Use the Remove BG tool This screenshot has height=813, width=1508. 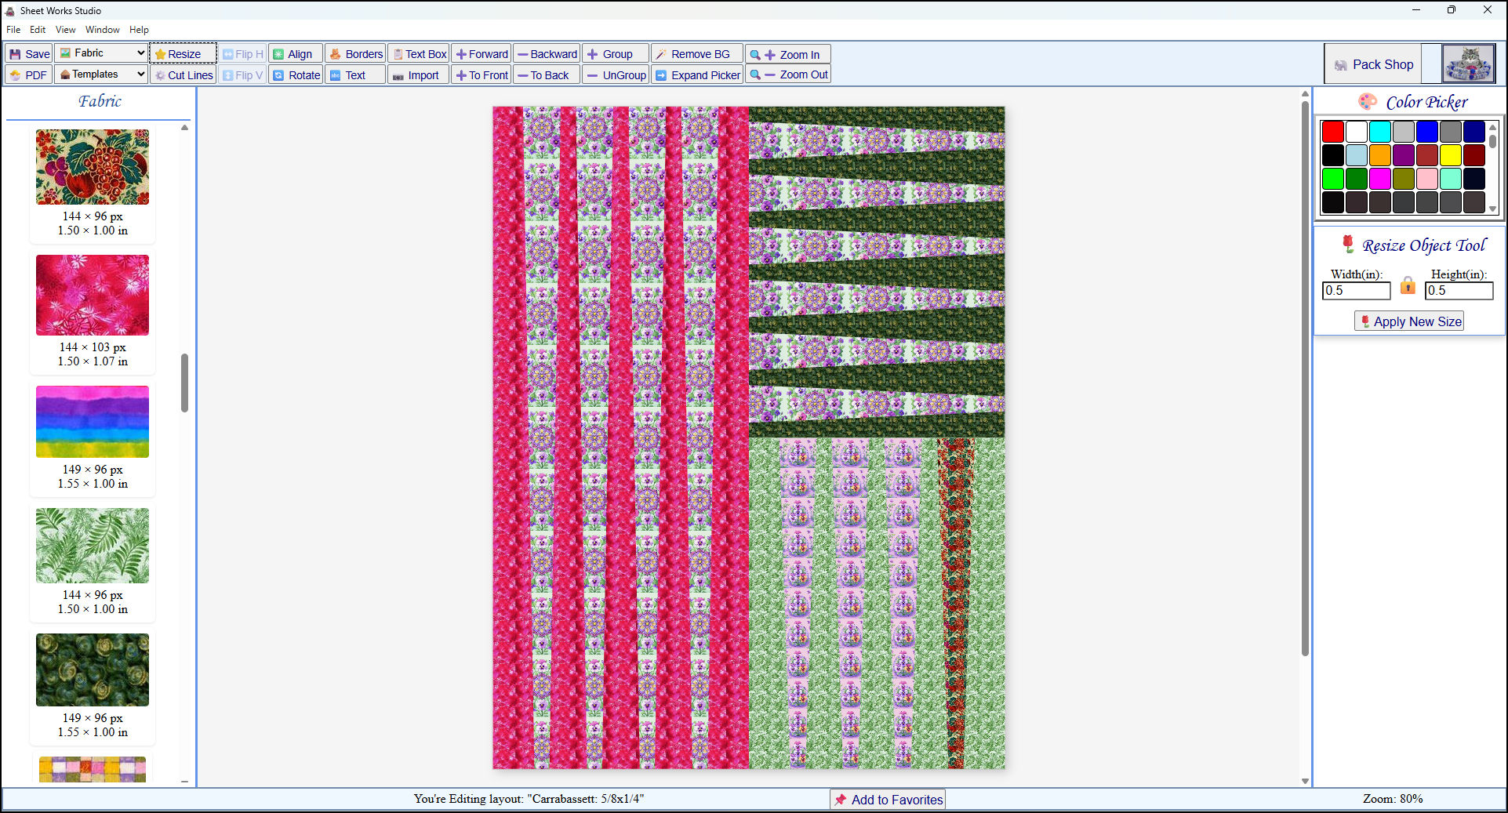(696, 53)
